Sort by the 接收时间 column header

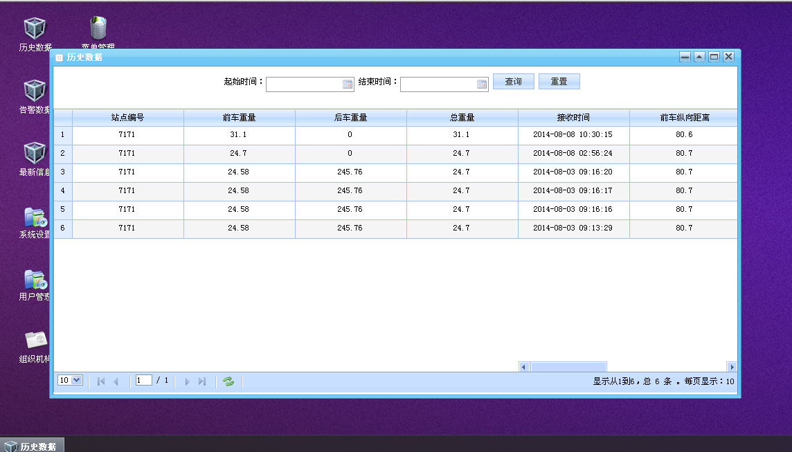click(x=573, y=118)
